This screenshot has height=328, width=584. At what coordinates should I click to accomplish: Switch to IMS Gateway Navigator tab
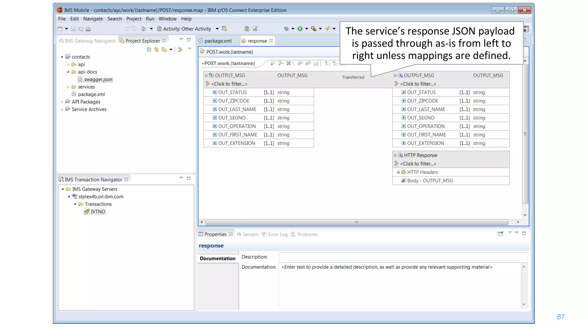click(87, 41)
